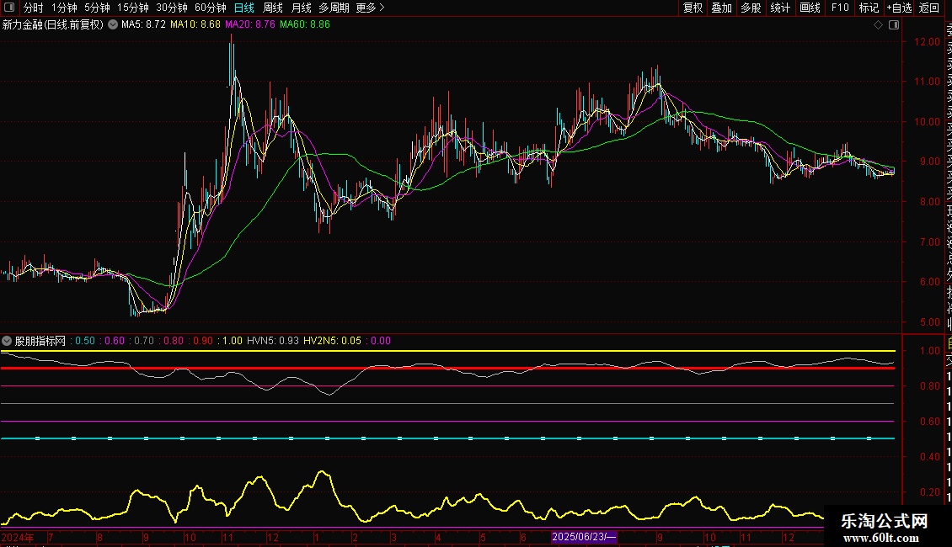Switch to the 分时 chart tab
Screen dimensions: 952x547
click(x=33, y=8)
